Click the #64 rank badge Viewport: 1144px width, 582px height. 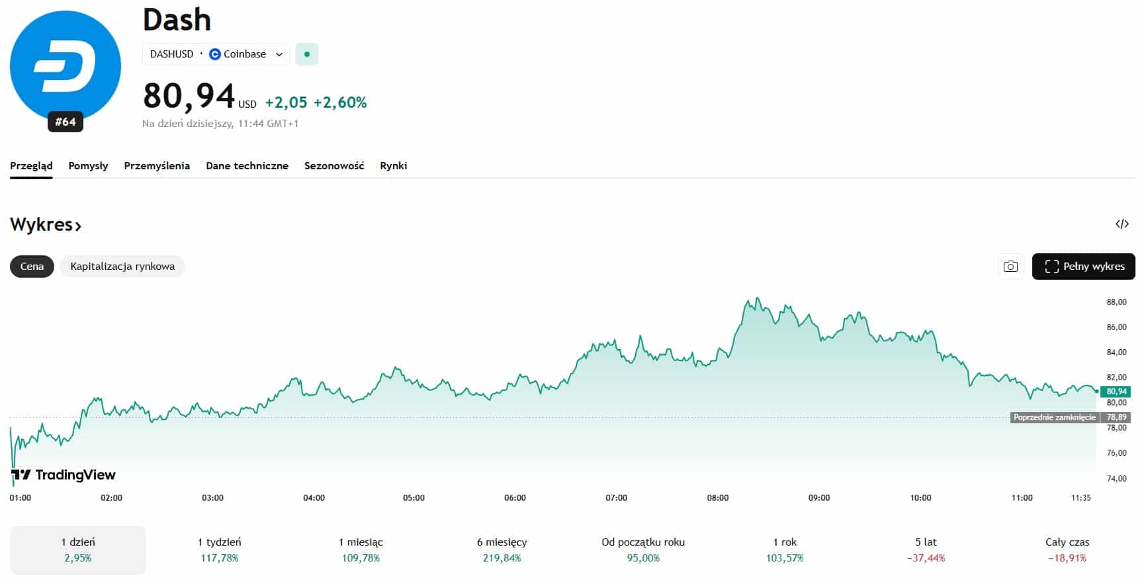click(x=65, y=122)
